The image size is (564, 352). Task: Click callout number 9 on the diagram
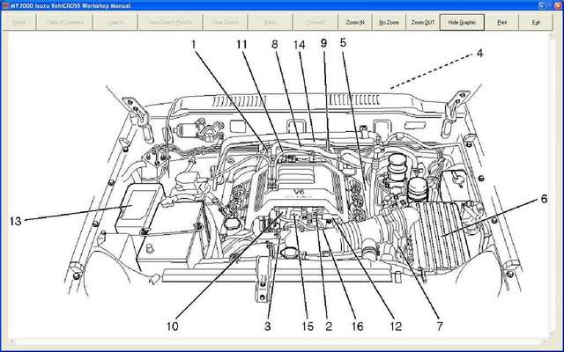pyautogui.click(x=324, y=43)
